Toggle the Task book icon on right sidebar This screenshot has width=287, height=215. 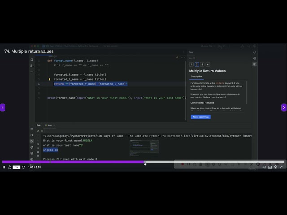pyautogui.click(x=255, y=64)
